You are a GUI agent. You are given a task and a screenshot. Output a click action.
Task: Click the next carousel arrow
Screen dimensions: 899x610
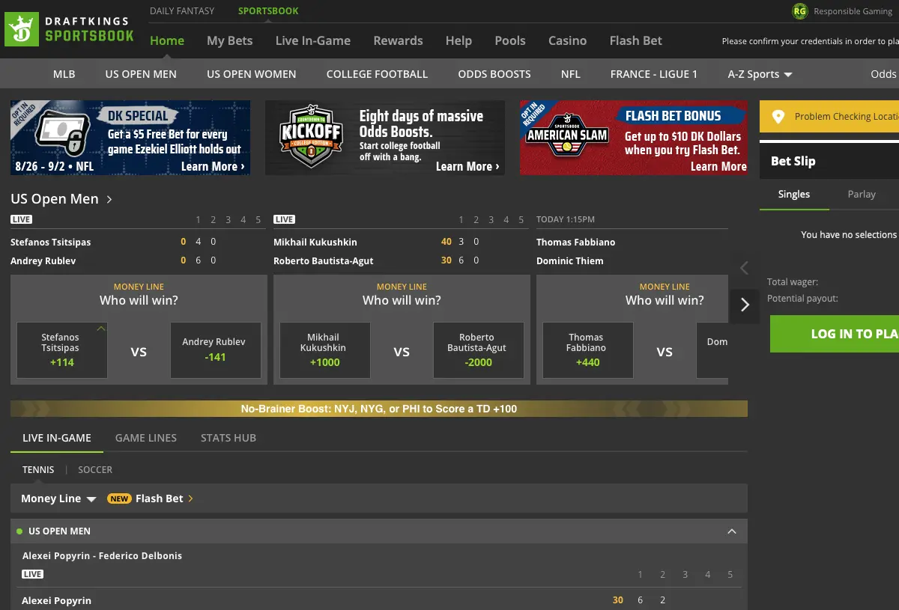pos(745,305)
